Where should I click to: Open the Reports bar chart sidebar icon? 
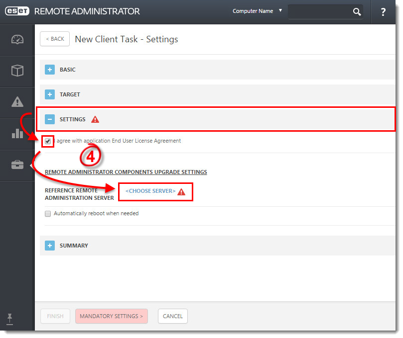coord(17,133)
